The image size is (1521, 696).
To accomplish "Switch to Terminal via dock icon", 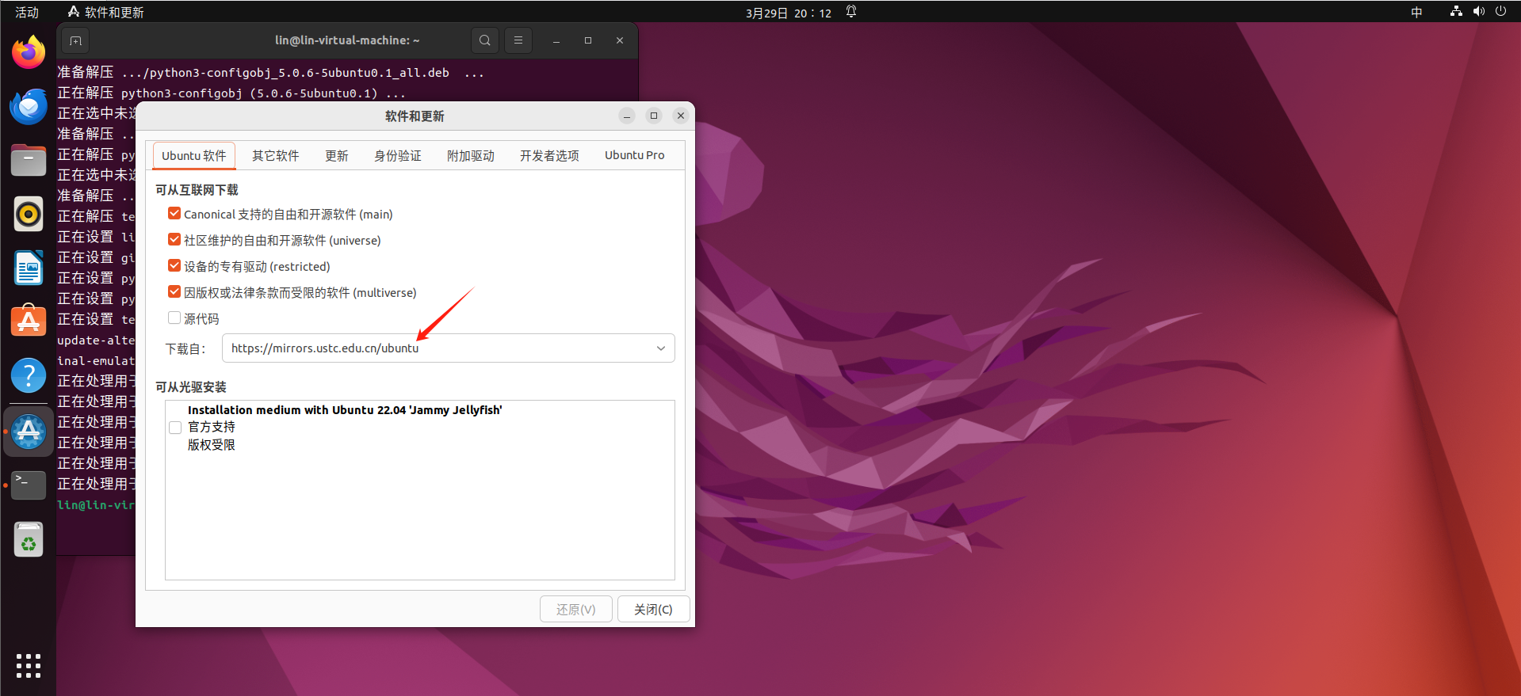I will point(29,485).
